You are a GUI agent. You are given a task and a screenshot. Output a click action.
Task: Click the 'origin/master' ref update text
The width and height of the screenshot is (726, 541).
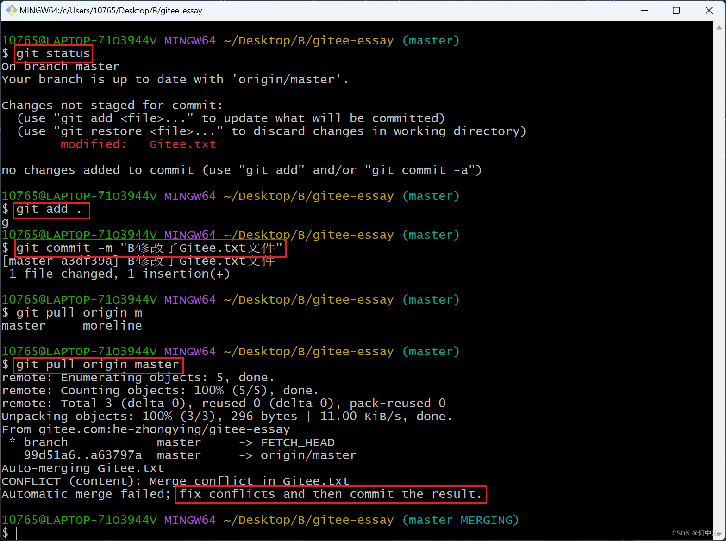309,455
